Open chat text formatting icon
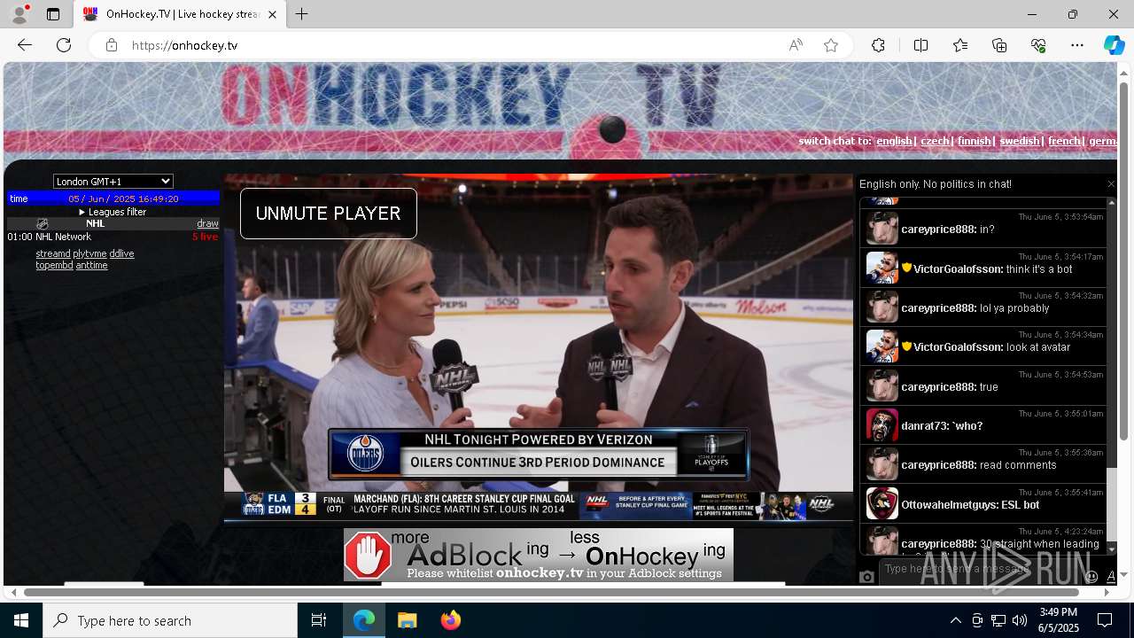Screen dimensions: 1134x638 click(1111, 577)
